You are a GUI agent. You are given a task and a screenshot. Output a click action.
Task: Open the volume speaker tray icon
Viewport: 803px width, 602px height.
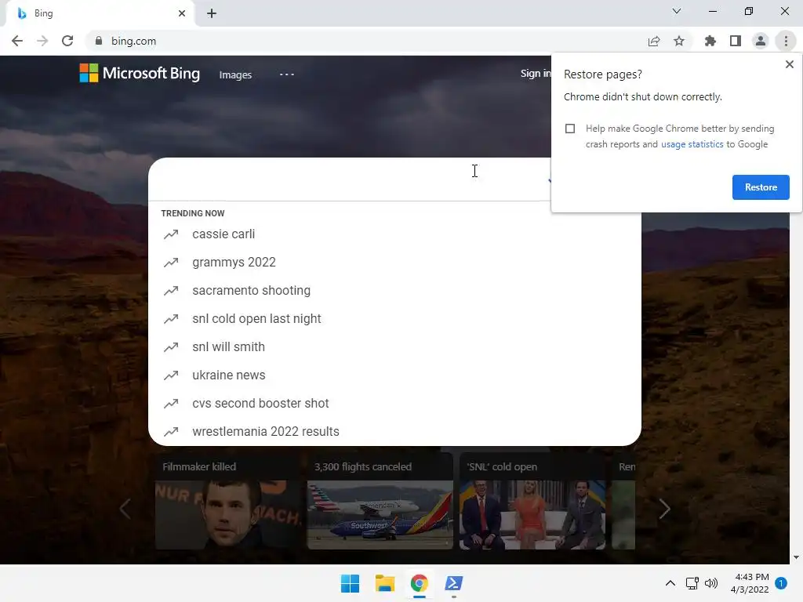coord(710,583)
